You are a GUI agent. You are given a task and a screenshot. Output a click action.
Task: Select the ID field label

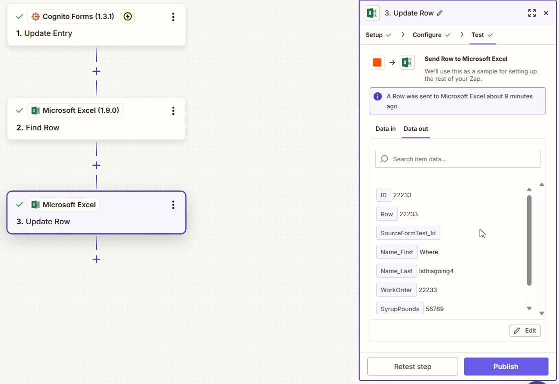point(384,195)
